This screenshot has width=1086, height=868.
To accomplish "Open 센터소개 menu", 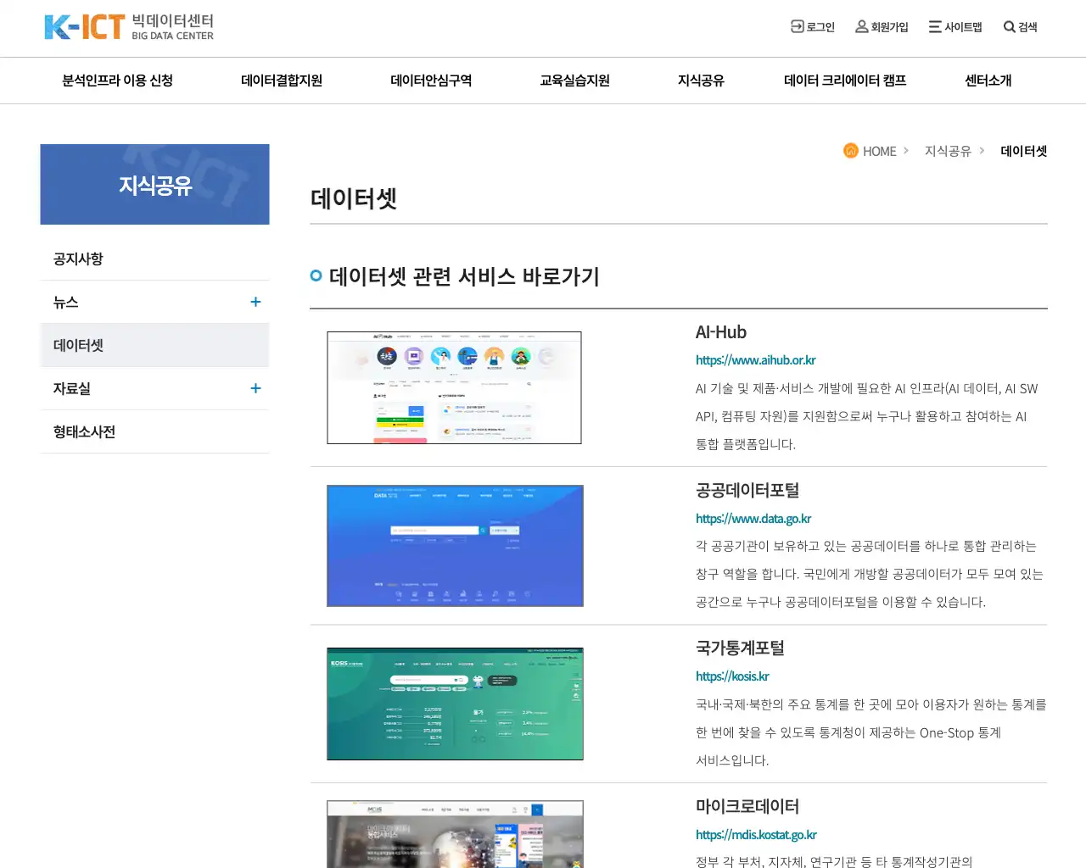I will 988,81.
